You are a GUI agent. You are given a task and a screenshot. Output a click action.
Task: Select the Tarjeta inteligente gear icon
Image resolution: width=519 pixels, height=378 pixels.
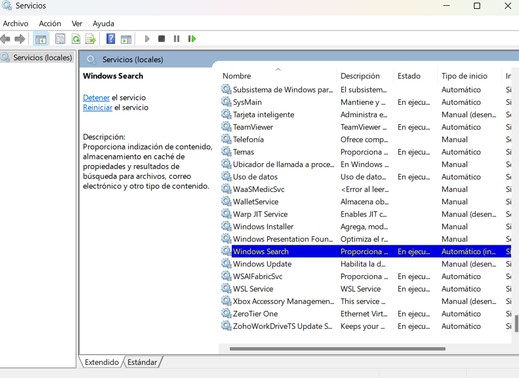click(x=226, y=114)
